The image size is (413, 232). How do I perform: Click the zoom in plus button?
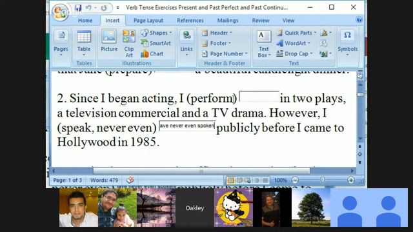(x=351, y=180)
